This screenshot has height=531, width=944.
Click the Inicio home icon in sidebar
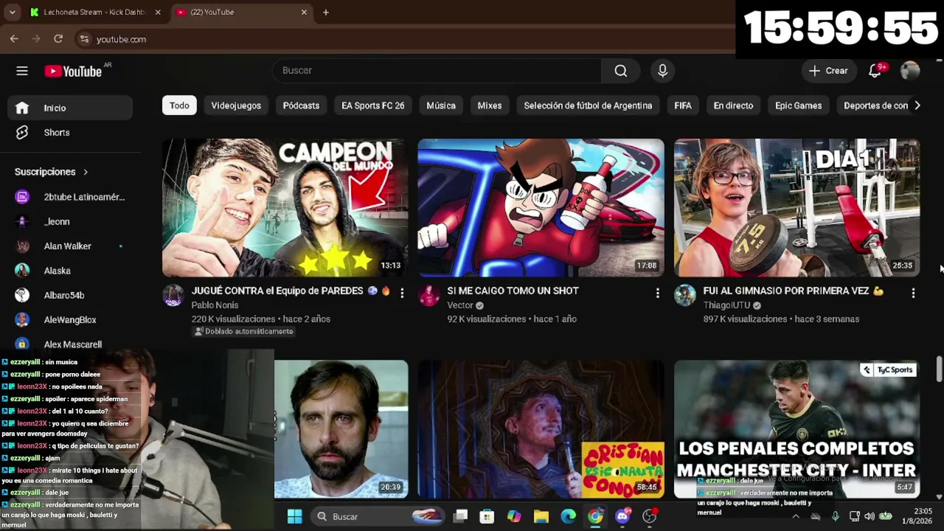22,108
